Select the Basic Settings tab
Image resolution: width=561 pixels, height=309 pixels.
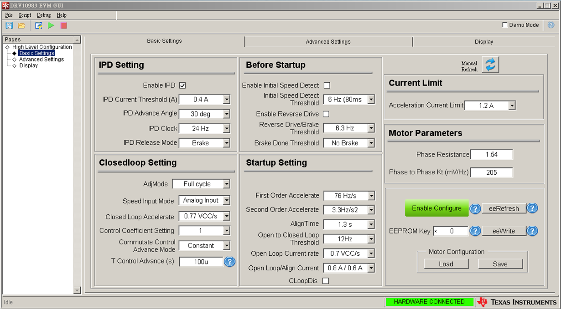pyautogui.click(x=164, y=41)
